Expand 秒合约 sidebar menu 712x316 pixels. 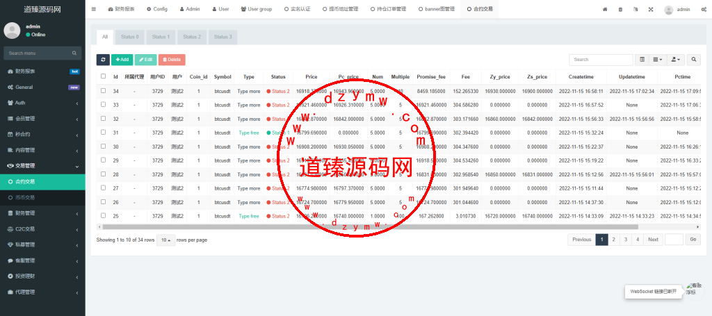click(42, 135)
